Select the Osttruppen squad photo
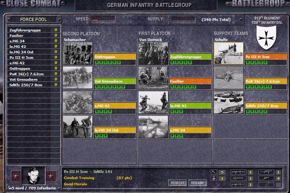Viewport: 290px width, 193px height. click(78, 53)
